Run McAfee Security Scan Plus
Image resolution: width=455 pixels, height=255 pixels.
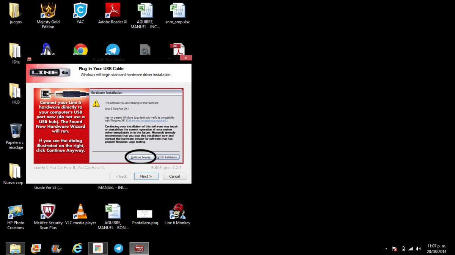[48, 212]
